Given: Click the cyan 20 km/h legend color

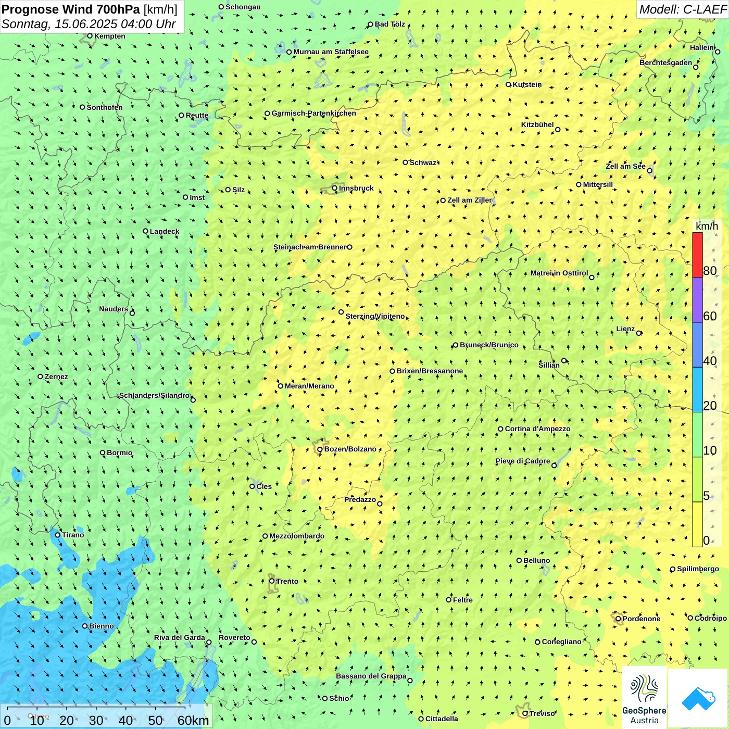Looking at the screenshot, I should pos(697,390).
